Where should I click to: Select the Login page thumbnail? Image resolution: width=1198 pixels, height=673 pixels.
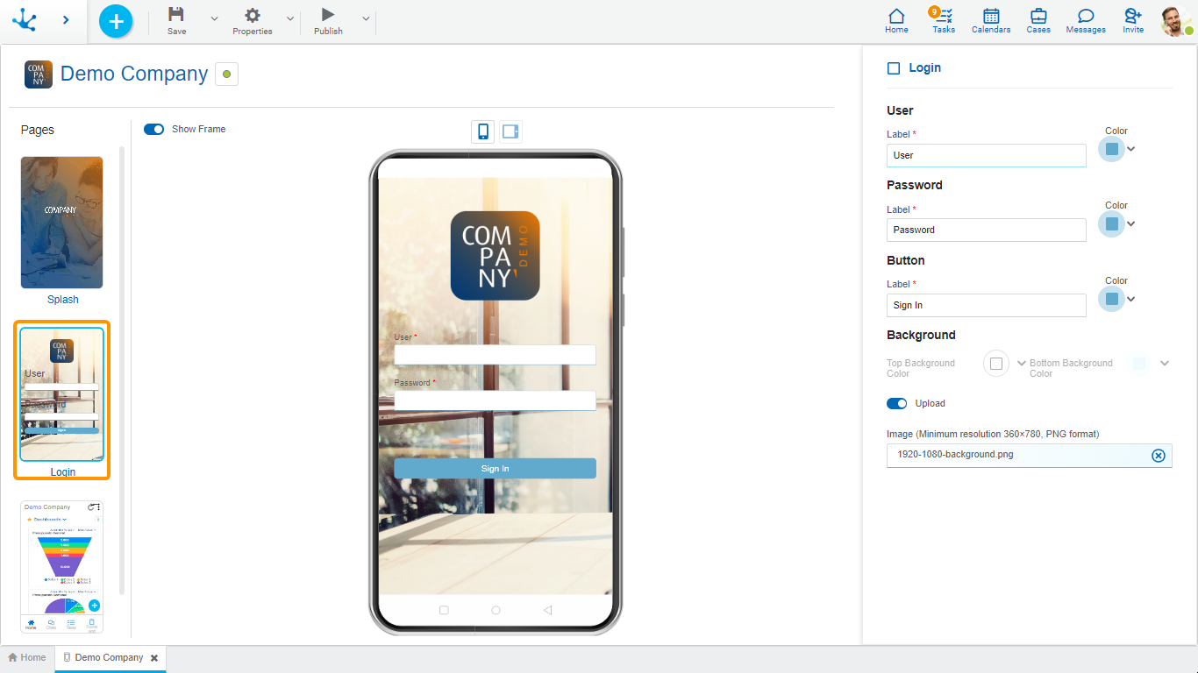point(62,393)
